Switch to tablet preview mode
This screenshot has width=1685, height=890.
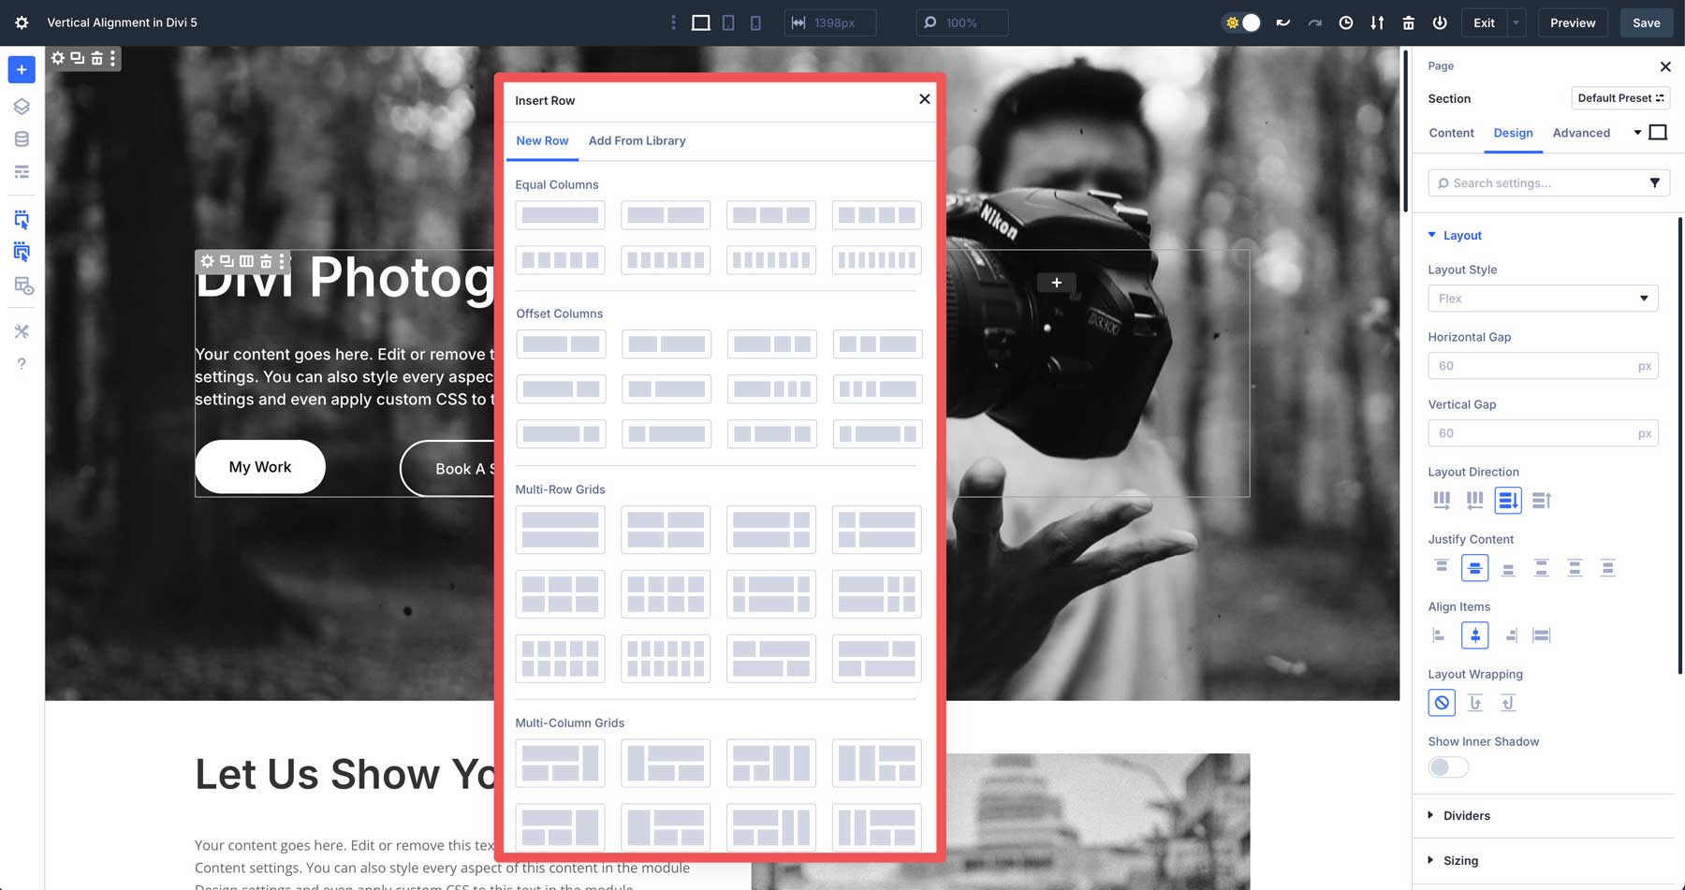[727, 22]
